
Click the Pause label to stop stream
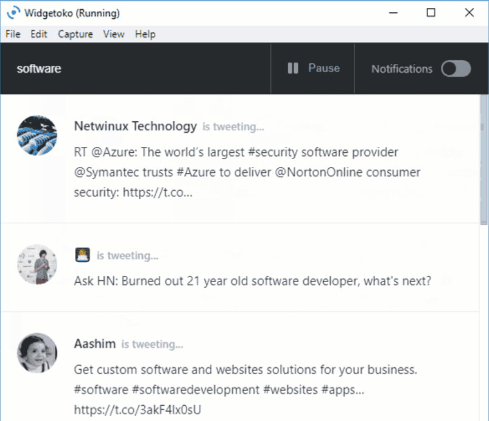coord(324,68)
